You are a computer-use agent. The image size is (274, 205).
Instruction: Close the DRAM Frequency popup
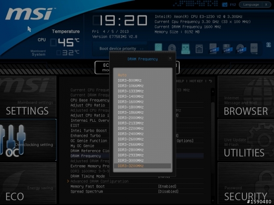click(x=170, y=58)
